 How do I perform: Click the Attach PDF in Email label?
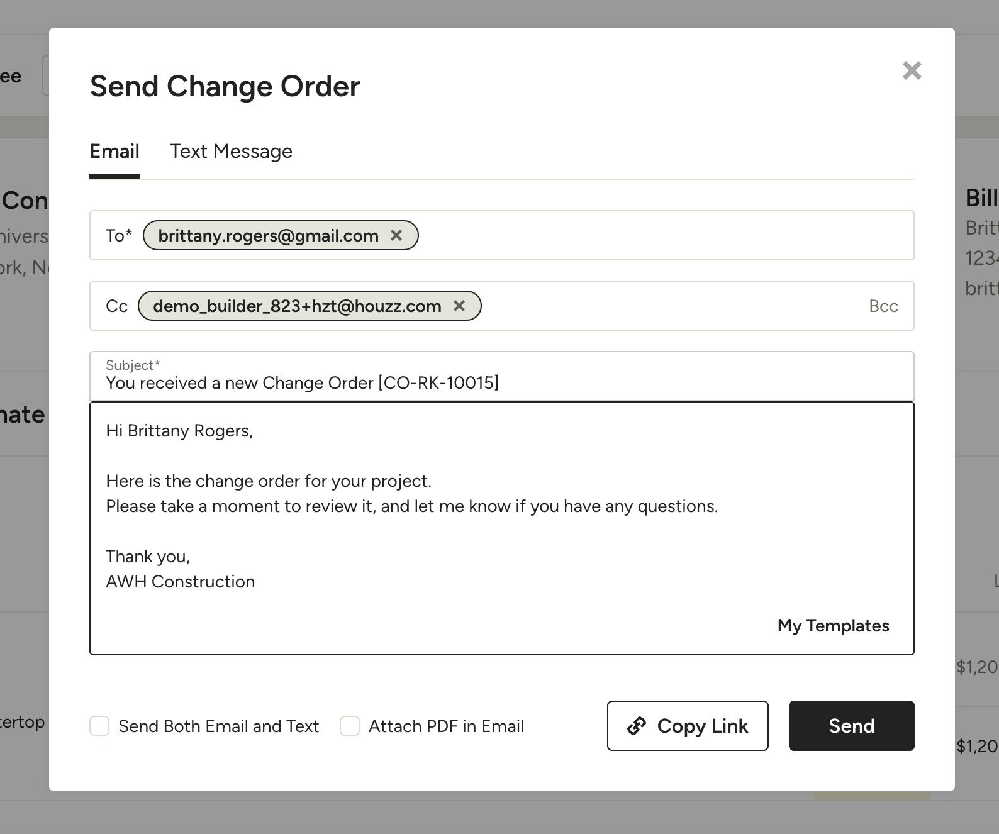point(446,726)
